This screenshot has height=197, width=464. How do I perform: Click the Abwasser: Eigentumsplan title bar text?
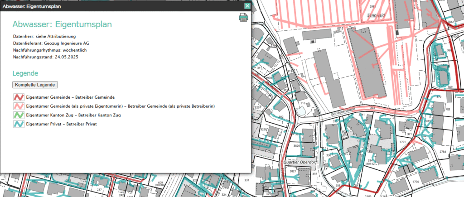pyautogui.click(x=32, y=6)
